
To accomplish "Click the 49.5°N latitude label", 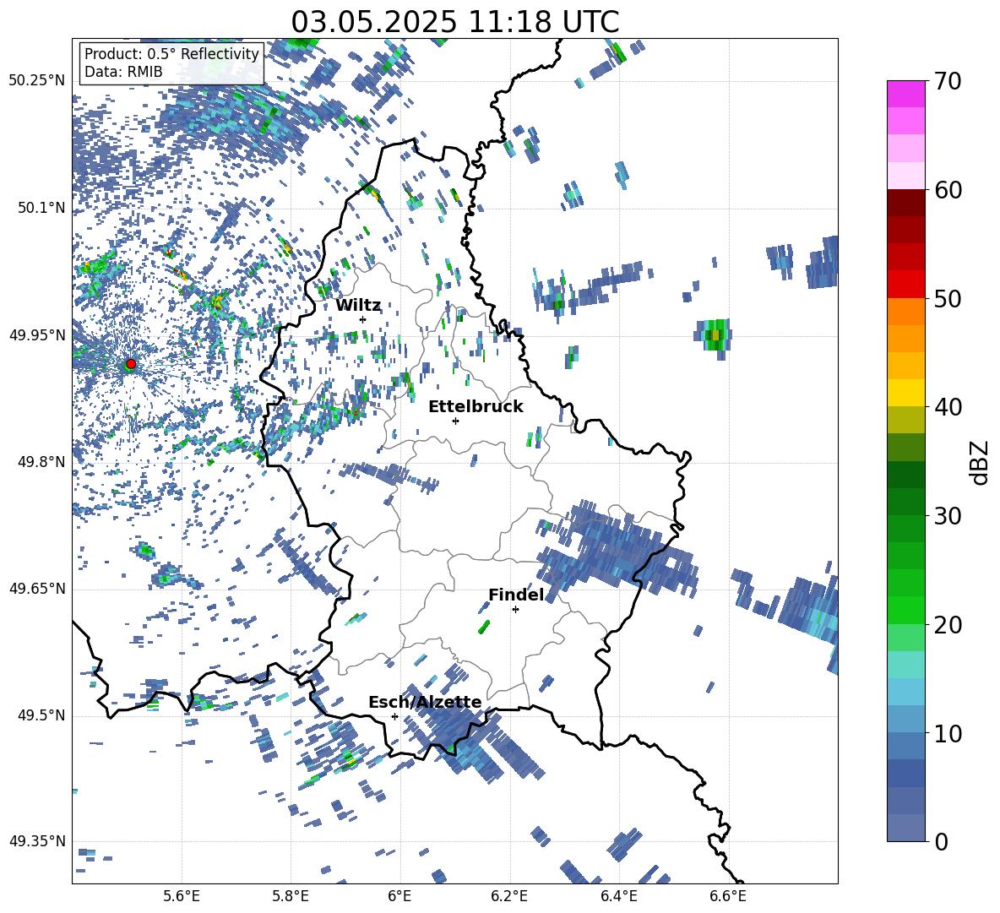I will (41, 715).
